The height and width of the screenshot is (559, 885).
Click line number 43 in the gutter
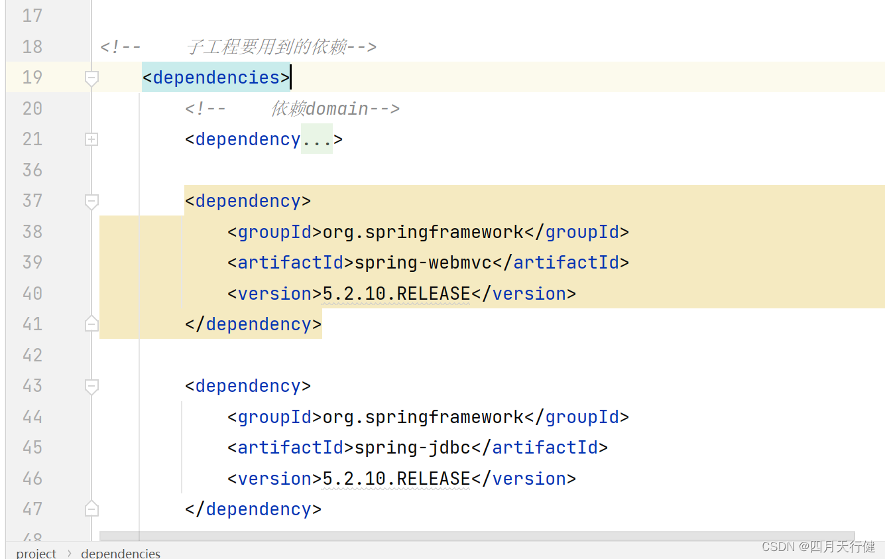(32, 386)
